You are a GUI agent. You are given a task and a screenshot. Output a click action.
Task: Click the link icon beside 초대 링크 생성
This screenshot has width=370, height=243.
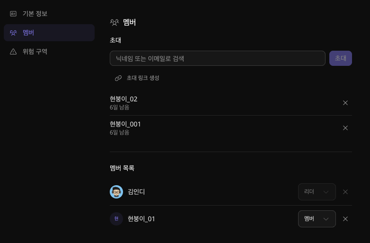point(118,78)
